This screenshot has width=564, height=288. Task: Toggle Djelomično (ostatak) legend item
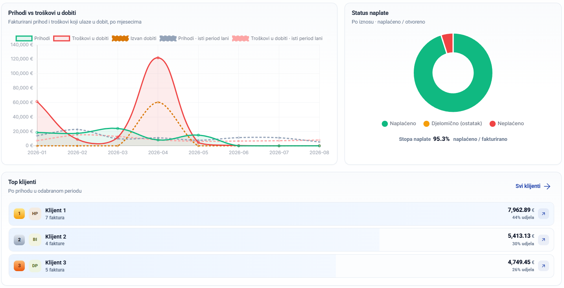[x=452, y=124]
